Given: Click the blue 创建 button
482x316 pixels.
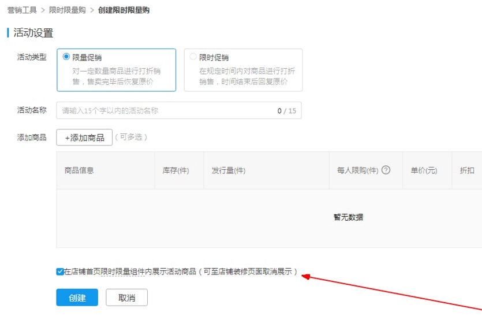Looking at the screenshot, I should 77,298.
